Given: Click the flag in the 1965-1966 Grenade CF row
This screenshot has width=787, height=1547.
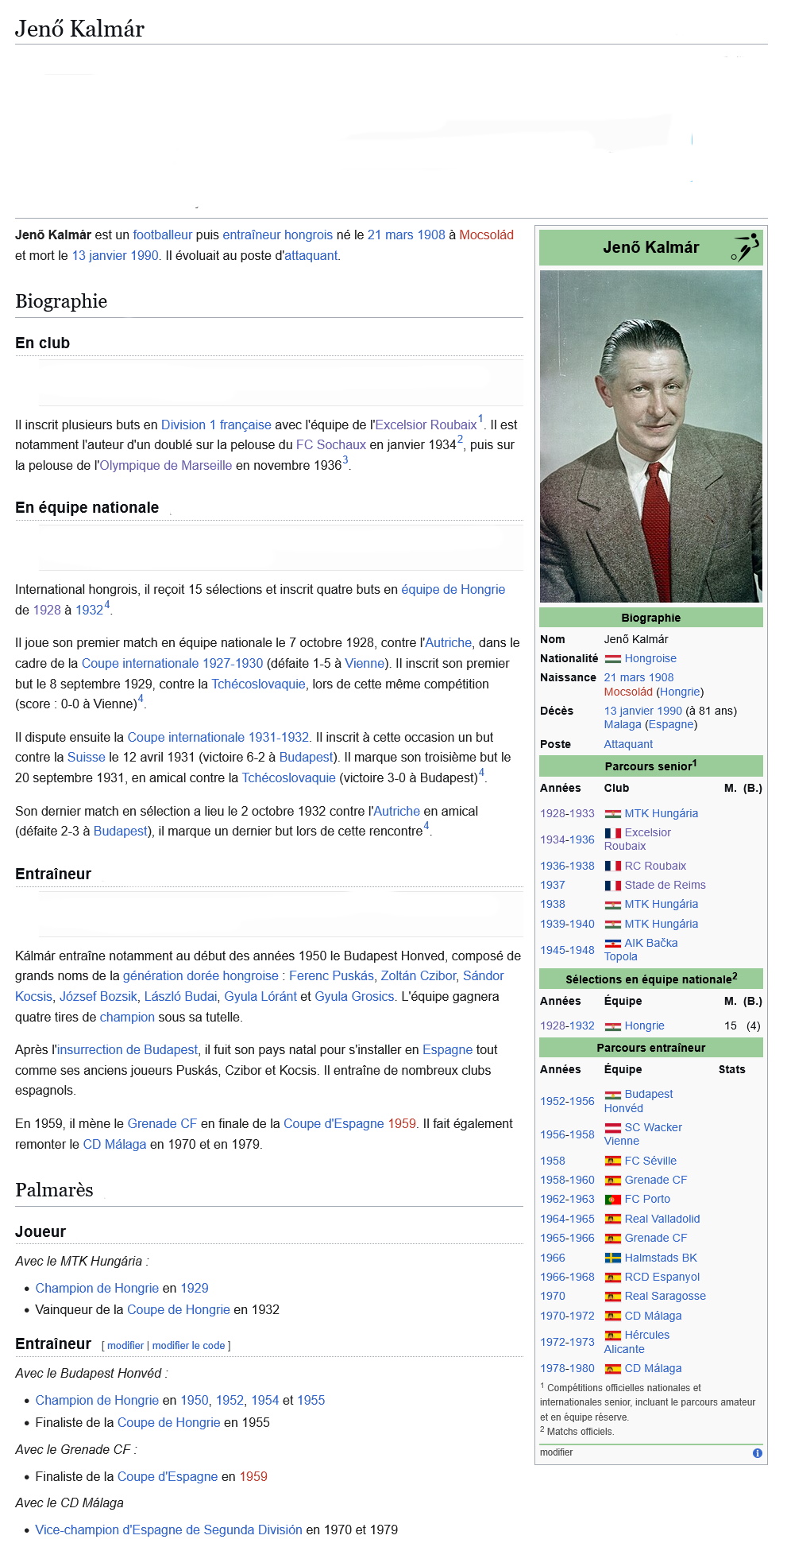Looking at the screenshot, I should click(612, 1238).
